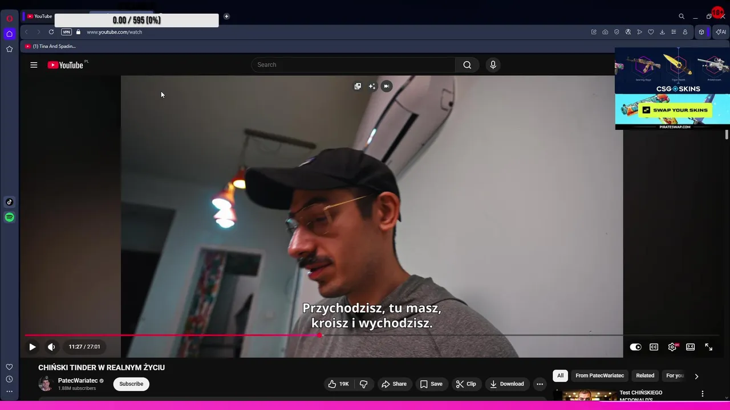Open the extensions cube toolbar icon
730x410 pixels.
pyautogui.click(x=701, y=32)
